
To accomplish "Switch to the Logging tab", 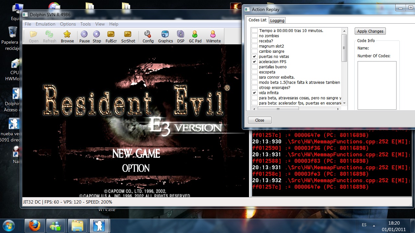I will (x=277, y=20).
